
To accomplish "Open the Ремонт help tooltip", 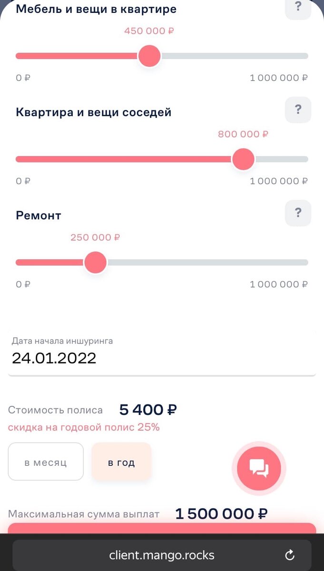I will pos(298,213).
